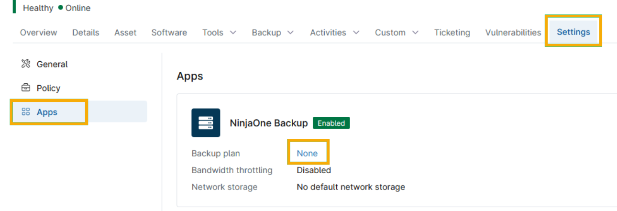Click the None backup plan link

coord(307,154)
